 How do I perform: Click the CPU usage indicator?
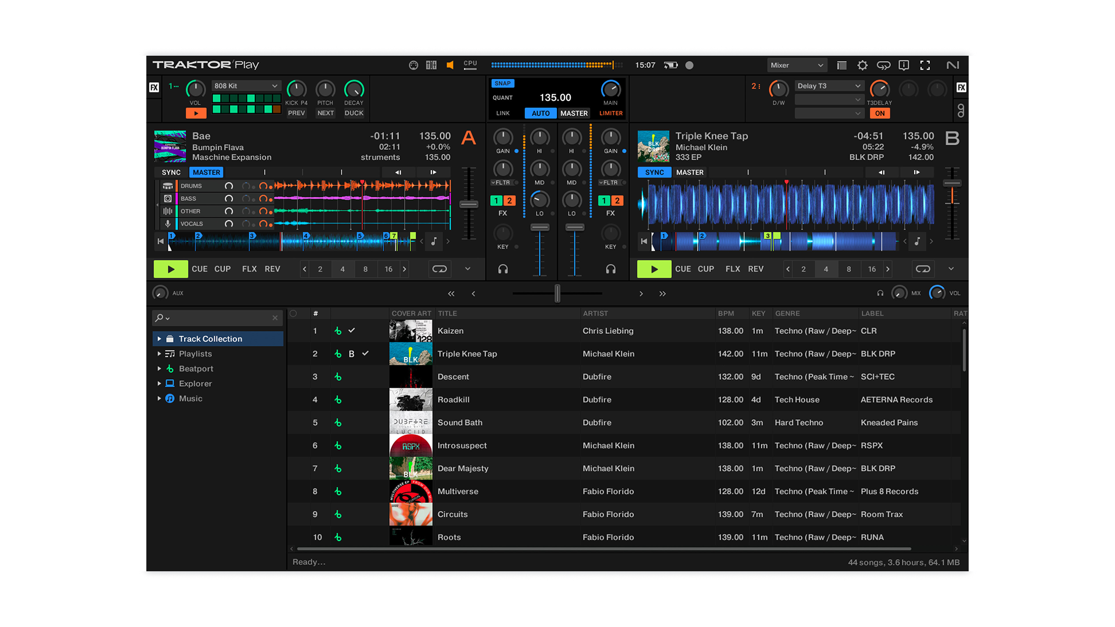470,64
